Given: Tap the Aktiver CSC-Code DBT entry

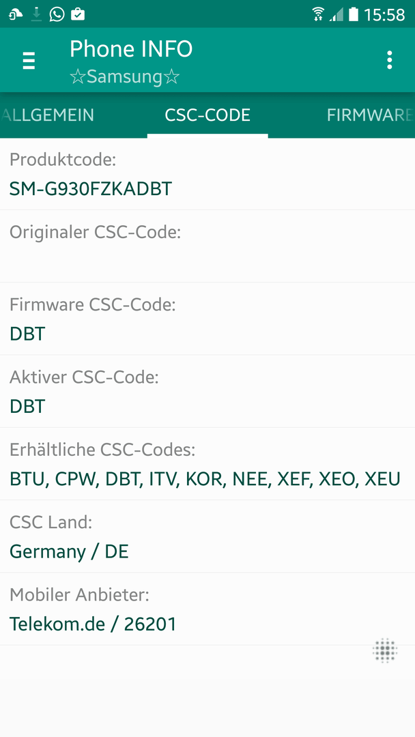Looking at the screenshot, I should pyautogui.click(x=207, y=391).
